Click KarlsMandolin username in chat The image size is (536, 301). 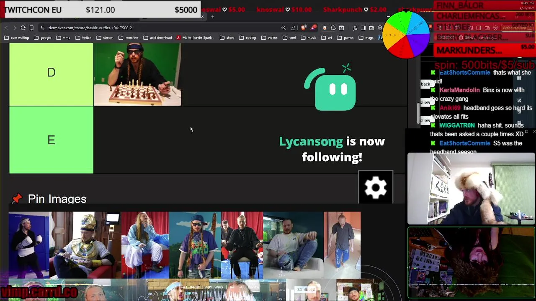tap(459, 90)
